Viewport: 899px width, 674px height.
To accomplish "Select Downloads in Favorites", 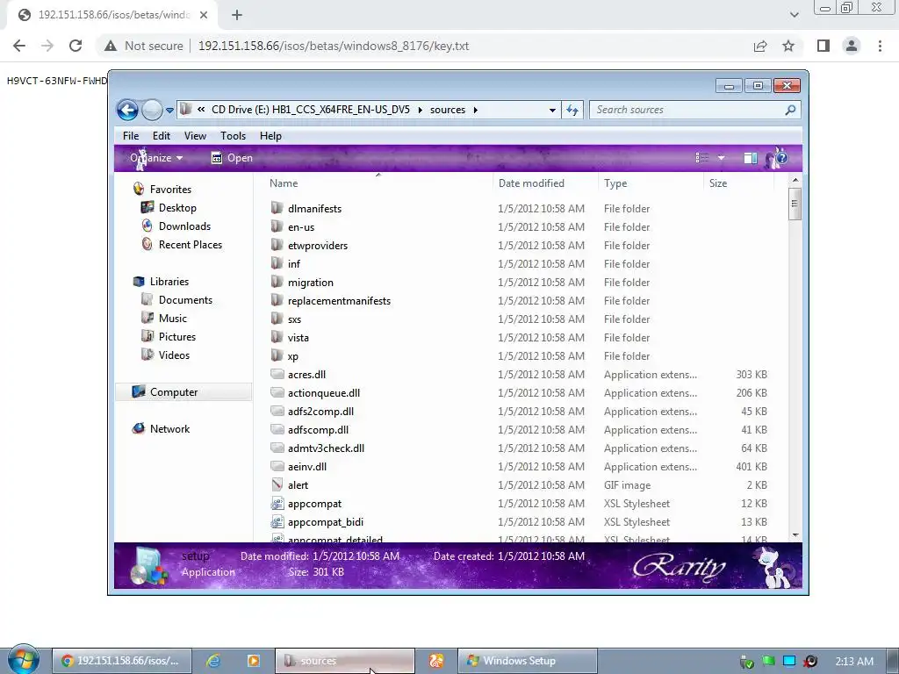I will click(x=184, y=226).
